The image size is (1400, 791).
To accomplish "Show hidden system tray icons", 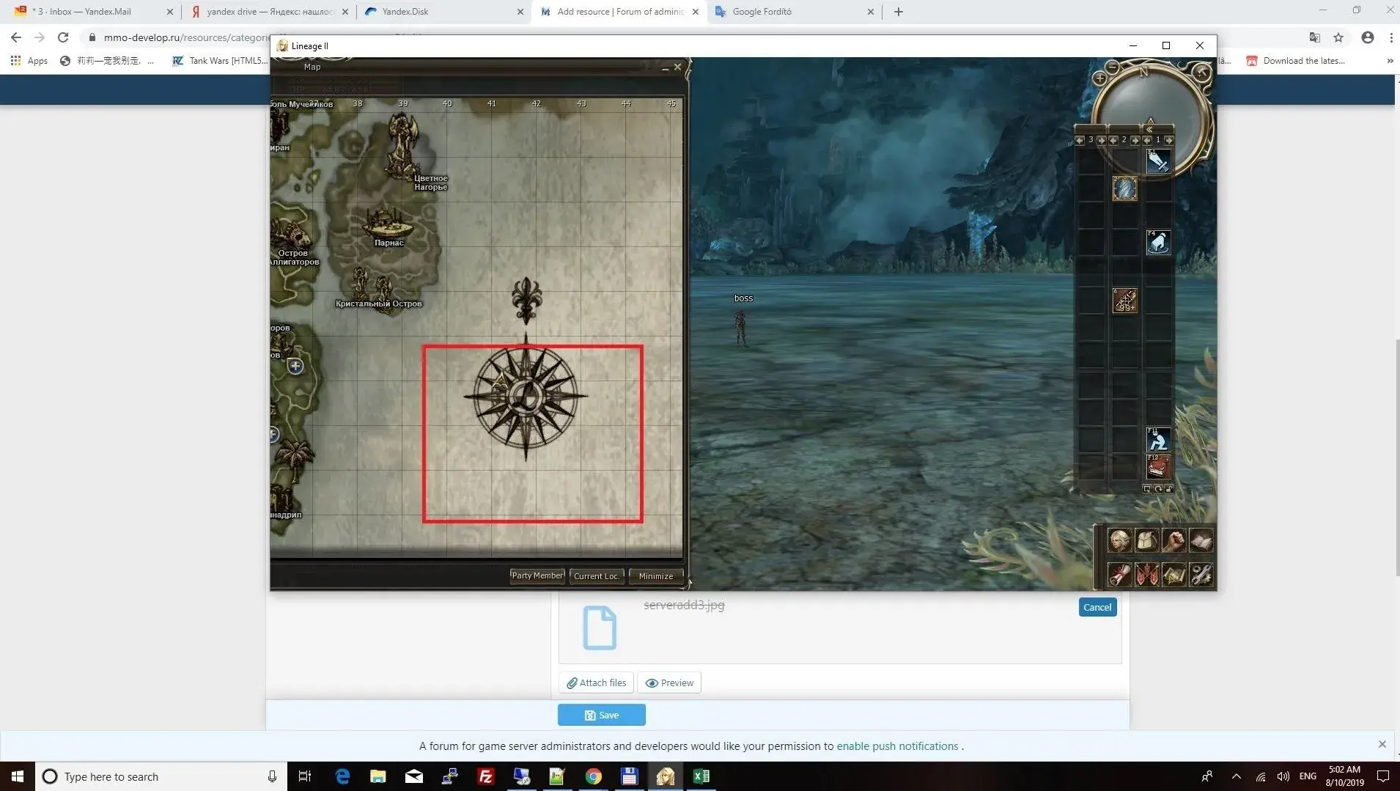I will [1236, 776].
